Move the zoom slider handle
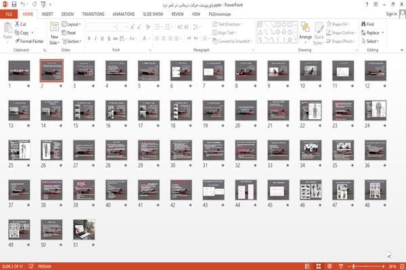The height and width of the screenshot is (270, 406). pyautogui.click(x=353, y=267)
